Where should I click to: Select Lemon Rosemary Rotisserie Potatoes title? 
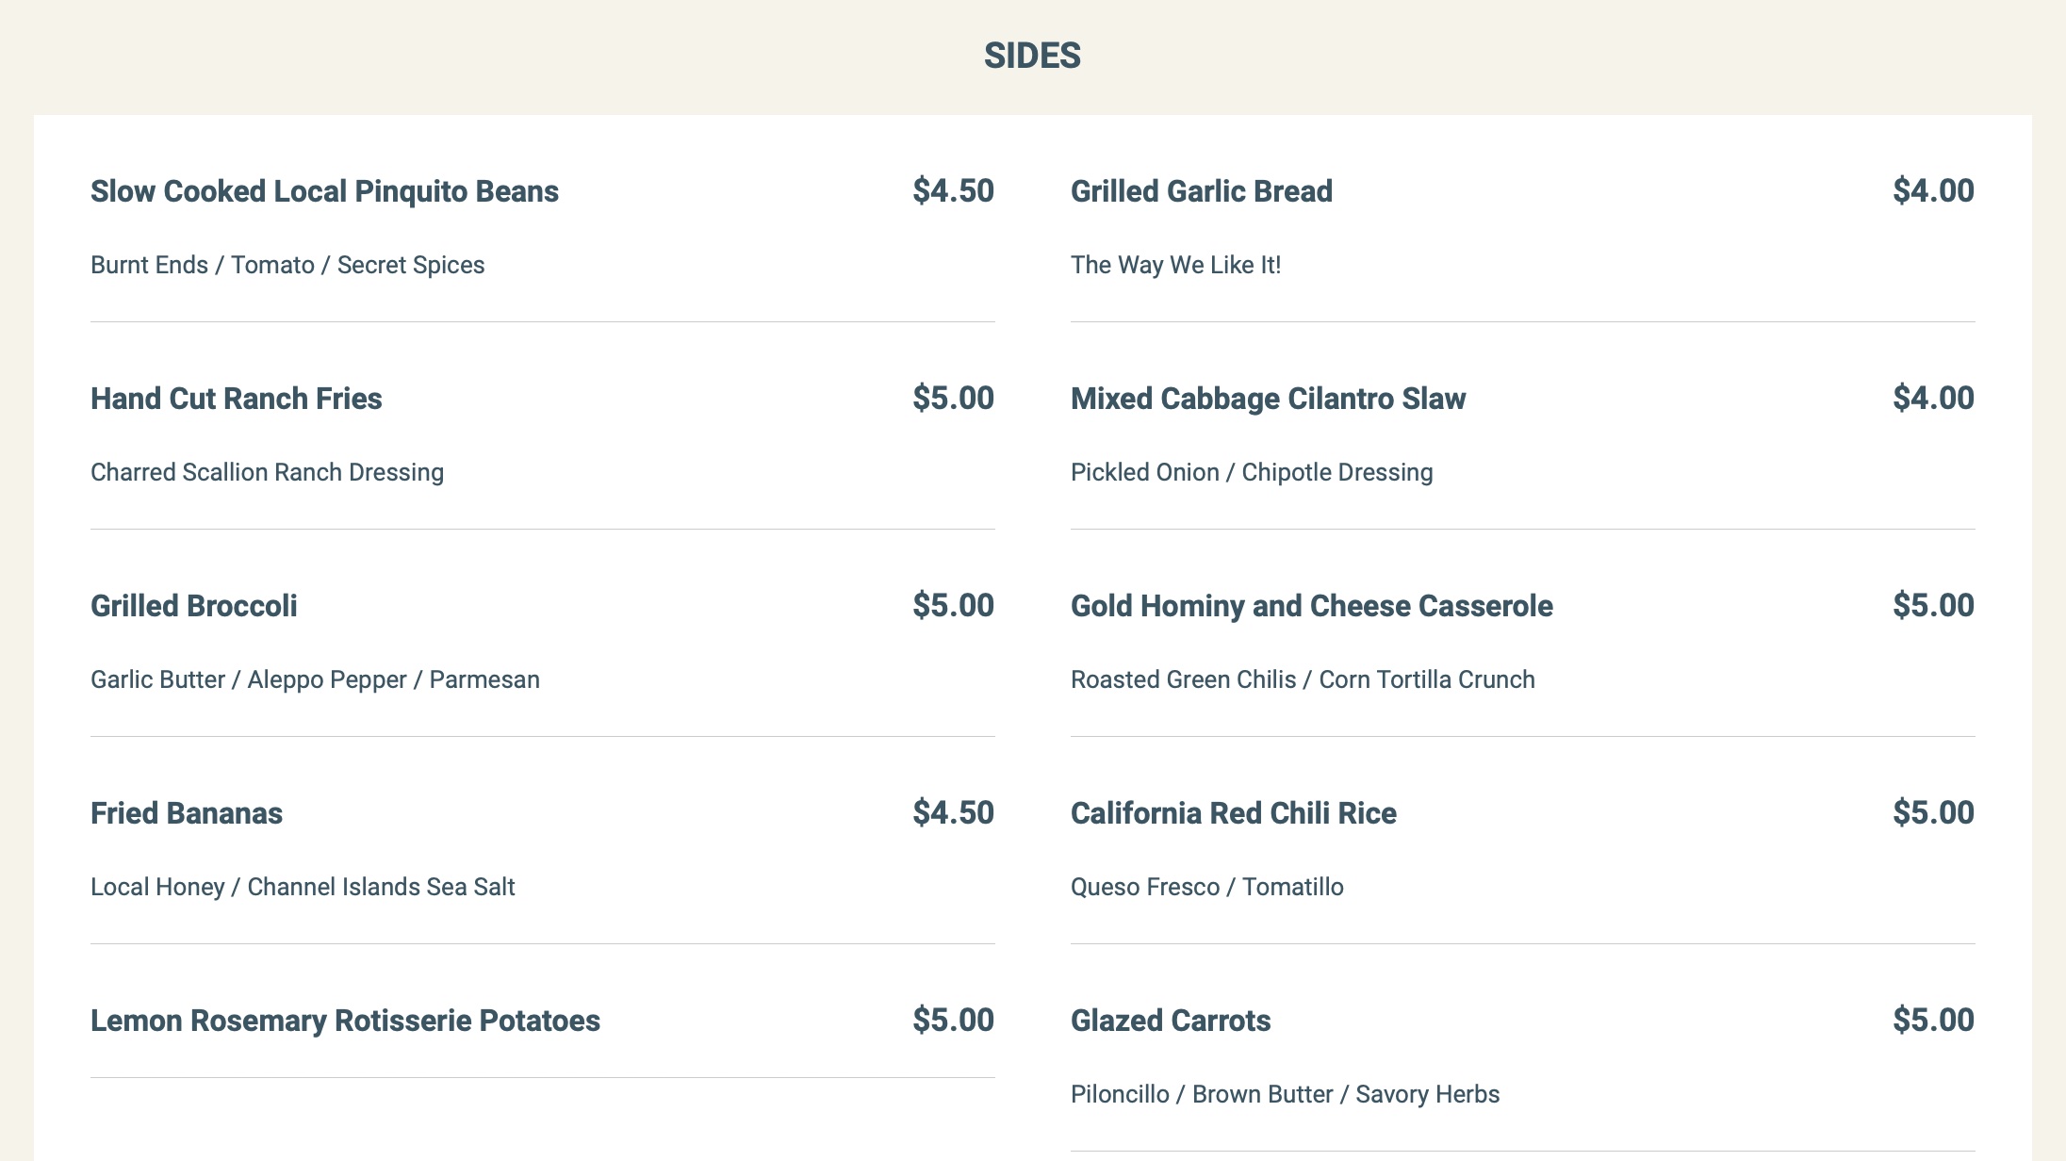[x=345, y=1021]
